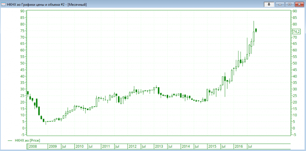
Task: Pick the 2015 marker on the timeline
Action: tap(212, 147)
